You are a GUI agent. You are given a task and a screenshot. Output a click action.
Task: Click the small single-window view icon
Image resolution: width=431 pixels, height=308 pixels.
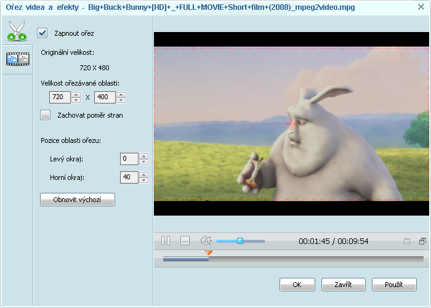pos(407,241)
